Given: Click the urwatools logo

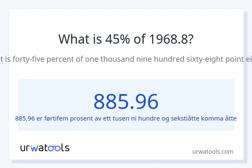Looking at the screenshot, I should [x=45, y=147].
